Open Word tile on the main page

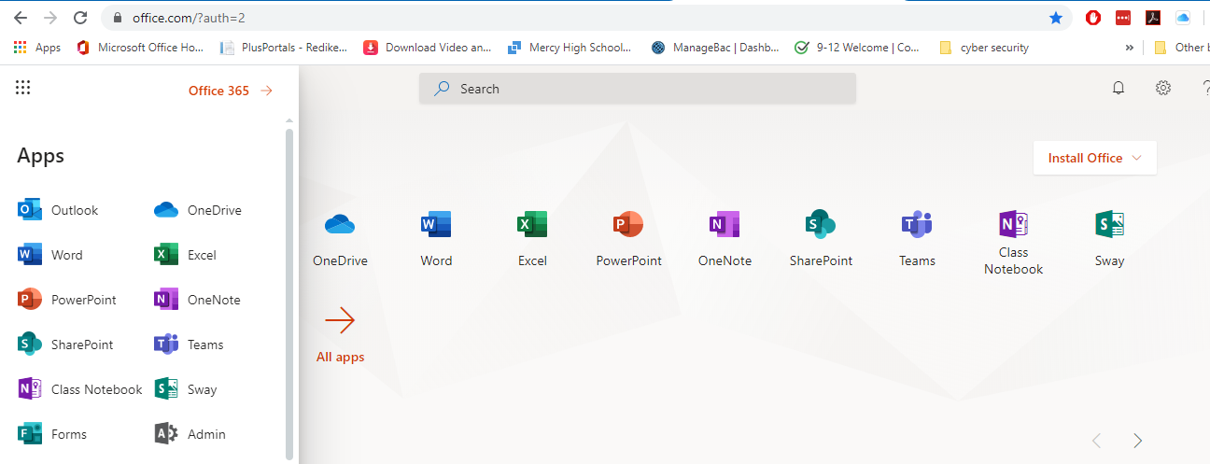pyautogui.click(x=436, y=240)
